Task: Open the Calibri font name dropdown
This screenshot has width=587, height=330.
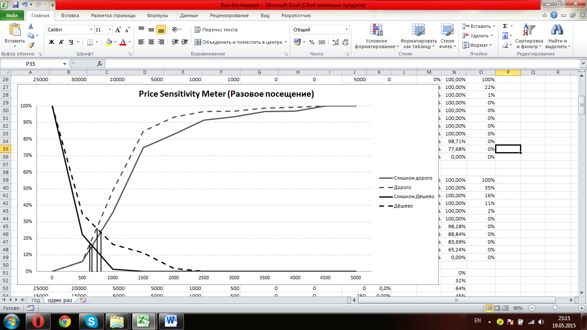Action: [x=91, y=30]
